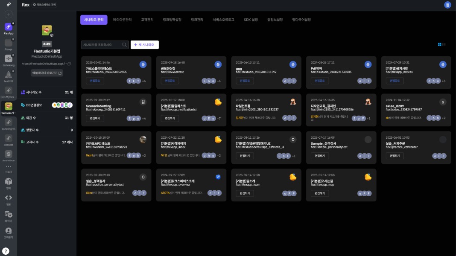Image resolution: width=456 pixels, height=256 pixels.
Task: Click the copy URL icon beside app link
Action: click(69, 64)
